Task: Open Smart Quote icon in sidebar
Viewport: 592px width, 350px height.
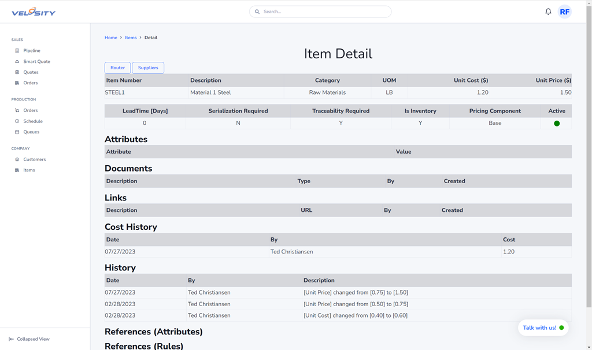Action: tap(17, 61)
